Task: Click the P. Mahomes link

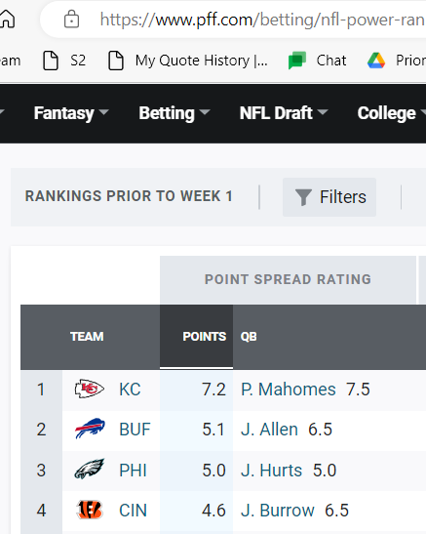Action: click(x=289, y=390)
